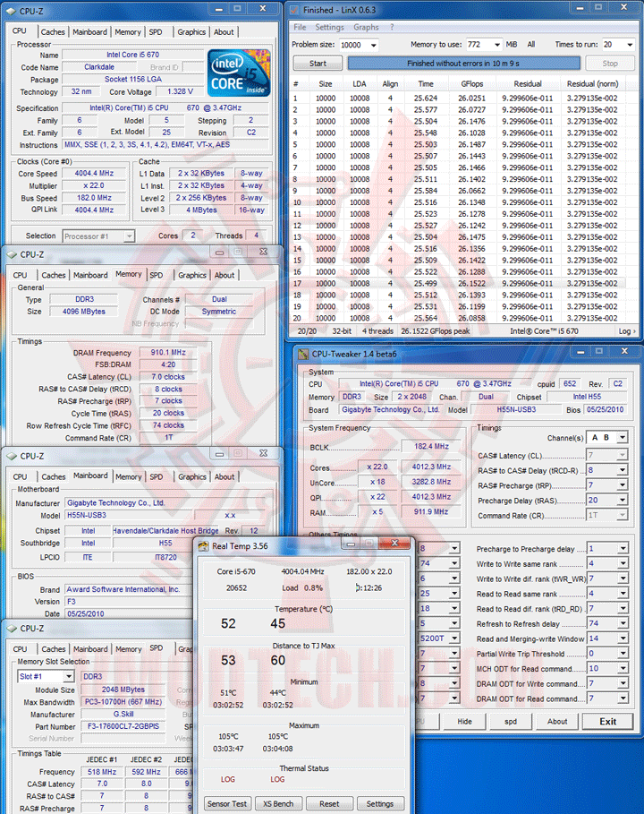
Task: Click CPU-Z icon of the top CPU window
Action: pos(12,11)
